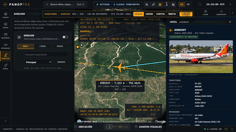Screen dimensions: 236x132
Task: Click the person marker icon in top bar
Action: [x=167, y=4]
